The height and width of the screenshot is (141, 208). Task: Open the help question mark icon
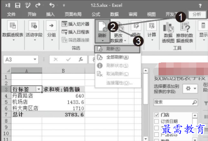[x=200, y=6]
